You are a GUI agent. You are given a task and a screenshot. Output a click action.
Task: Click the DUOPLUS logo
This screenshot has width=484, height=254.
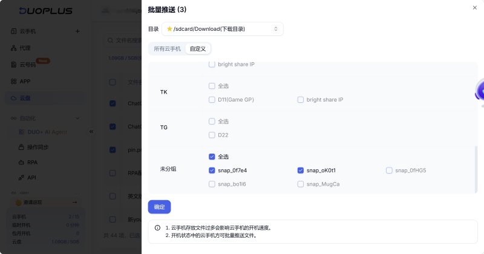pos(46,11)
